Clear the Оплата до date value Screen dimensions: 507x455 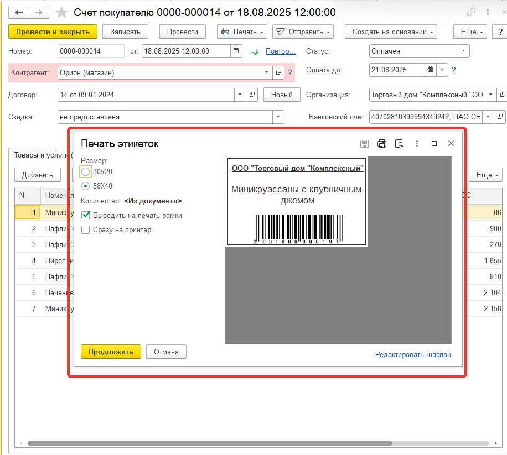click(442, 70)
